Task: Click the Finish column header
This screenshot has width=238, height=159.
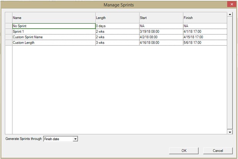Action: (x=205, y=18)
